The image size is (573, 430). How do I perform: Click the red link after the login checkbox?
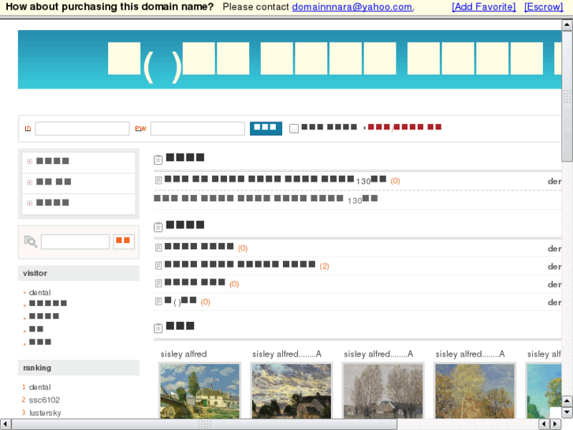[x=404, y=127]
